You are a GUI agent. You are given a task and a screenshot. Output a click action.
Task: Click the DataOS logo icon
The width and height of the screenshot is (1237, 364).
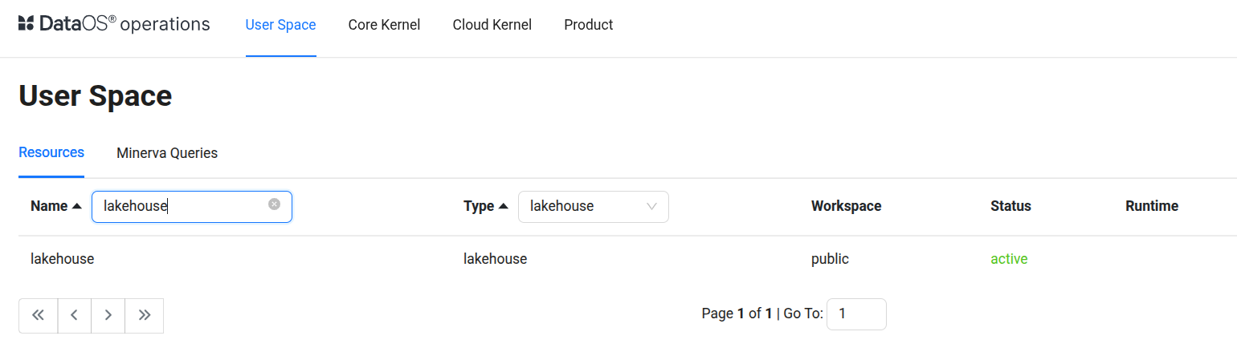coord(26,24)
